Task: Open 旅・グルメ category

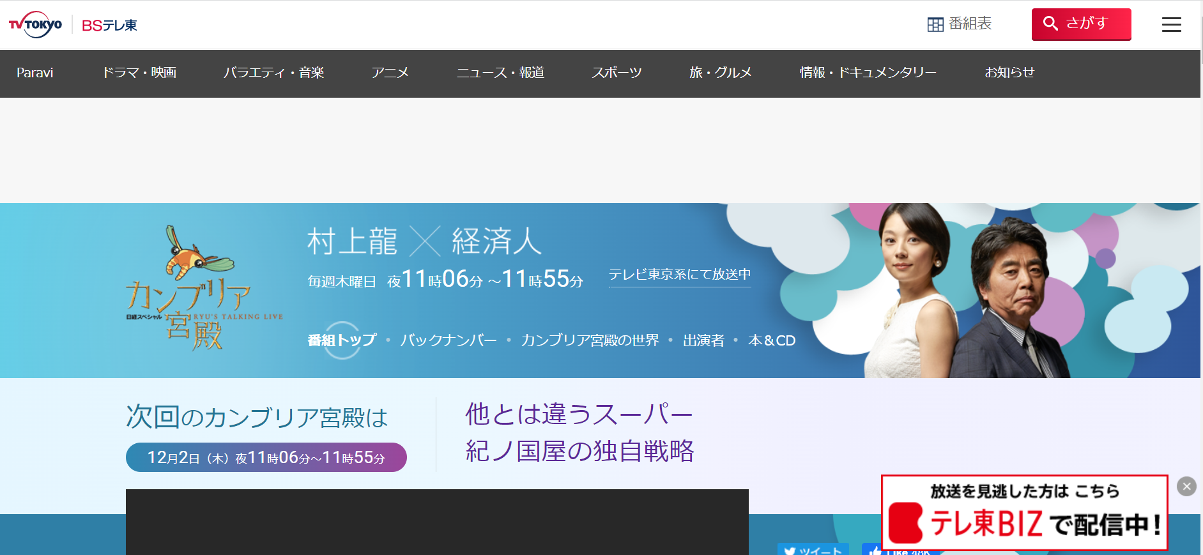Action: [720, 73]
